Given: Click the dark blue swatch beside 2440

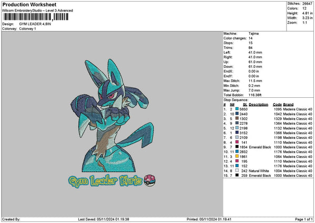Looking at the screenshot, I should pos(237,114).
